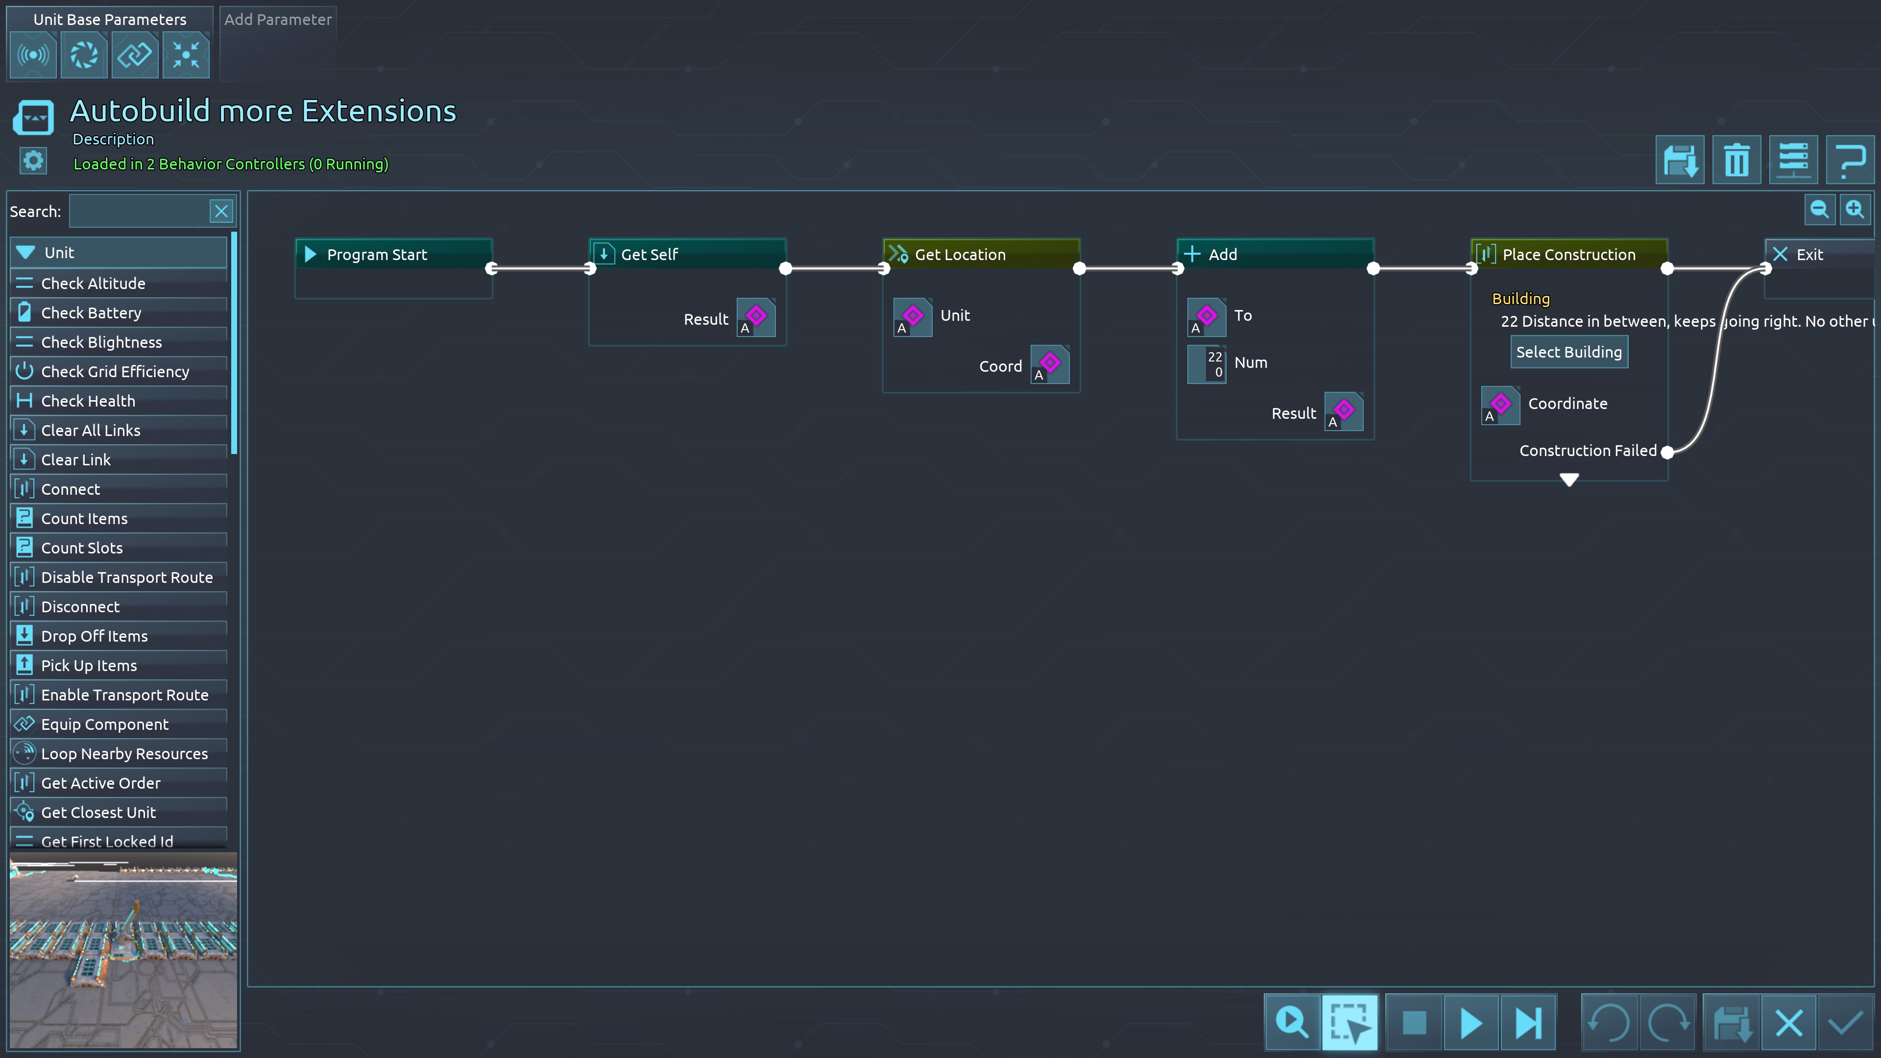
Task: Click the world preview thumbnail
Action: click(x=122, y=951)
